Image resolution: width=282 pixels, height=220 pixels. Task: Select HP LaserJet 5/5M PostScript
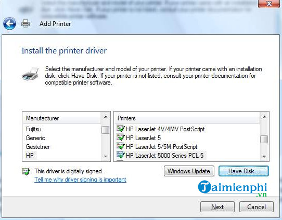(162, 147)
